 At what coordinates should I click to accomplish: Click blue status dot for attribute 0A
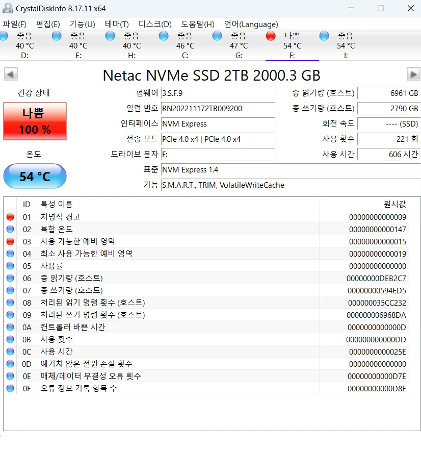click(10, 327)
